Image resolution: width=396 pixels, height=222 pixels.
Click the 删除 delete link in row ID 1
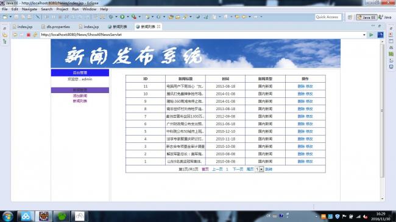coord(301,161)
